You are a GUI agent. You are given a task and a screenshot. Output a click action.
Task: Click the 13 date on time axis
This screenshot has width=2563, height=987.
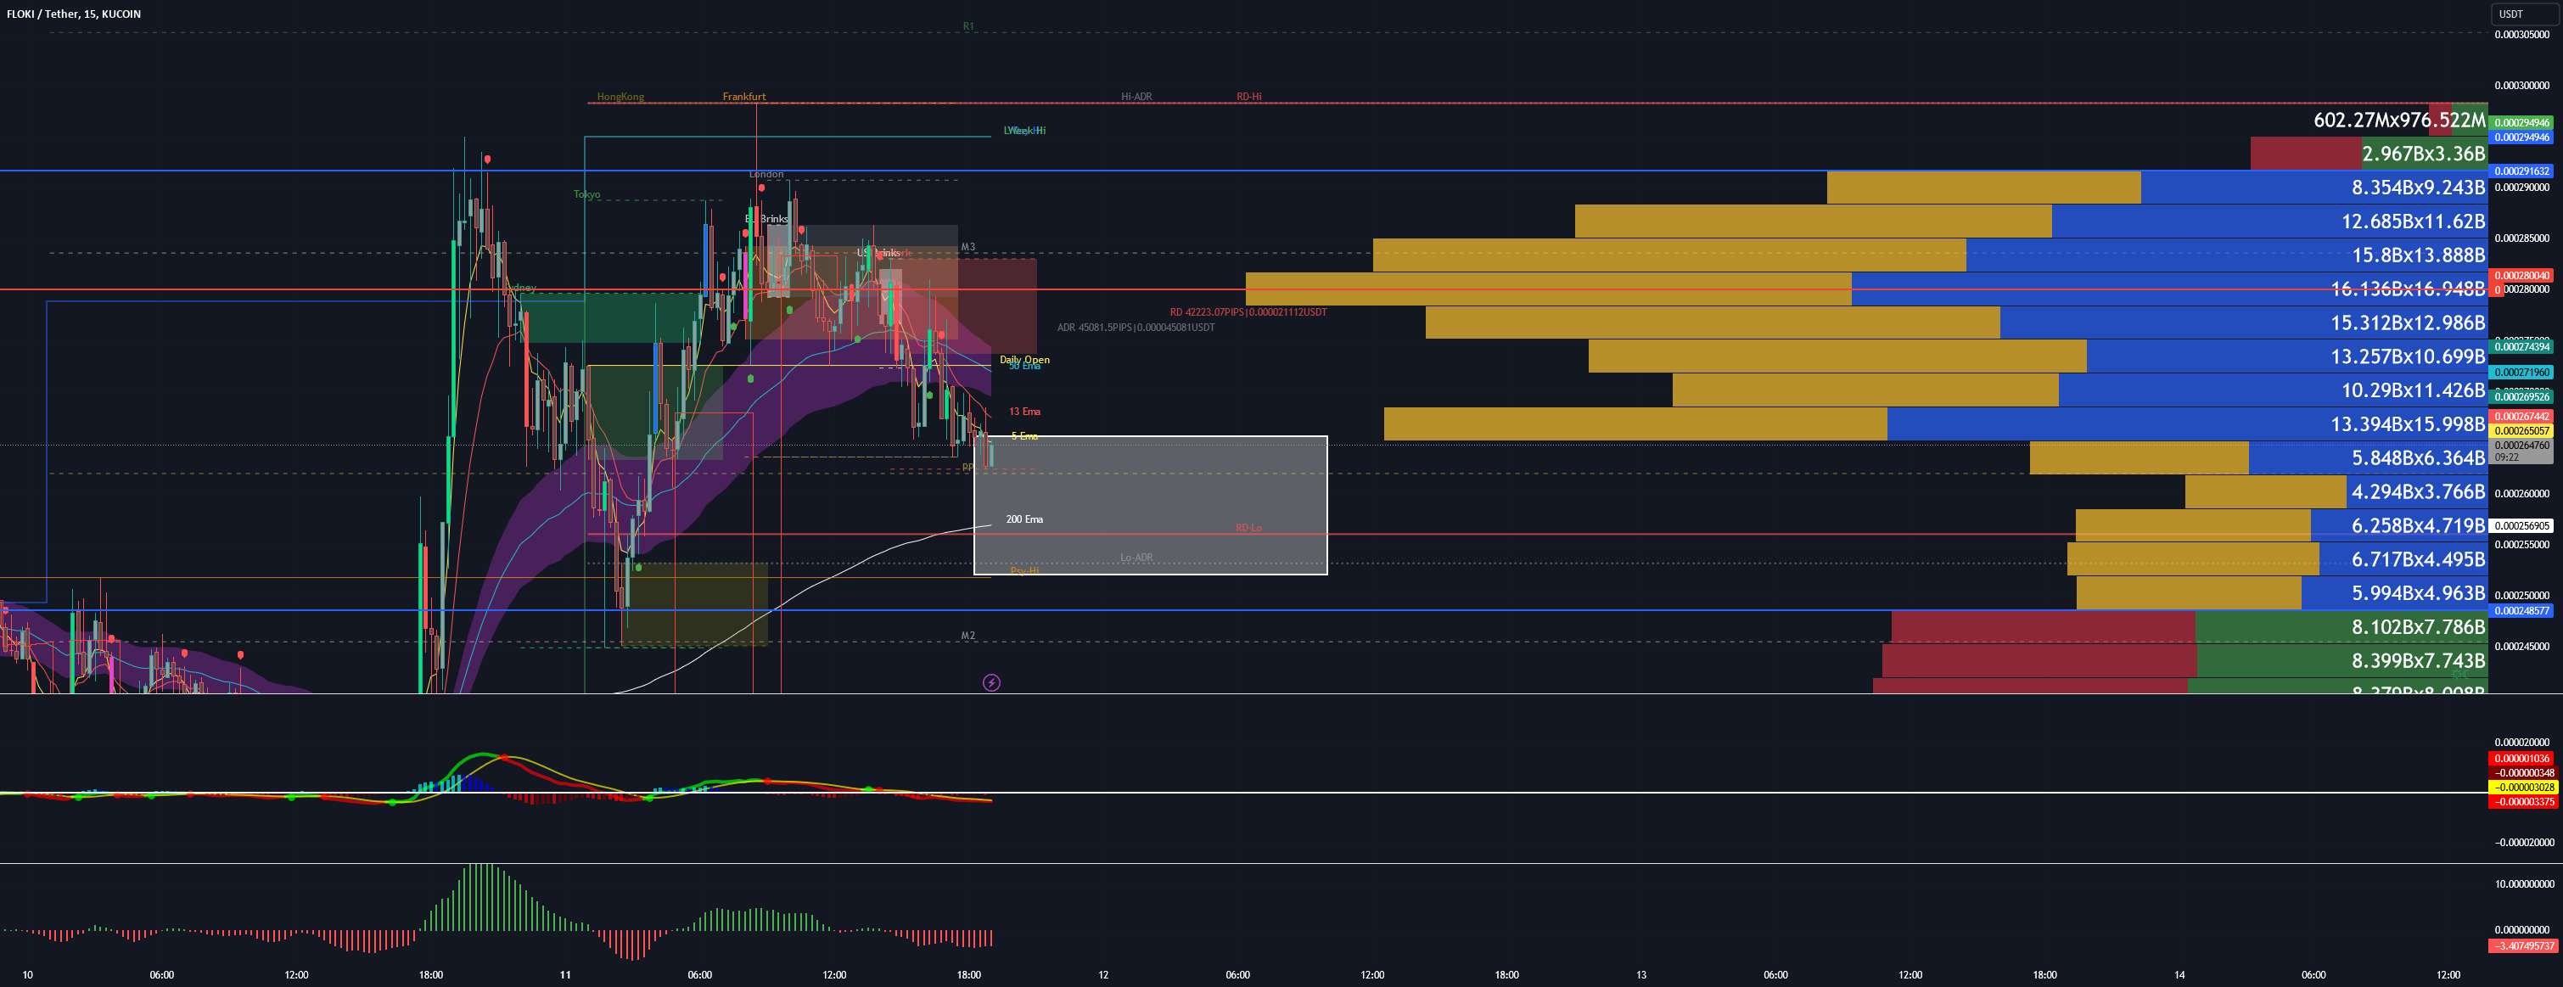pyautogui.click(x=1640, y=975)
